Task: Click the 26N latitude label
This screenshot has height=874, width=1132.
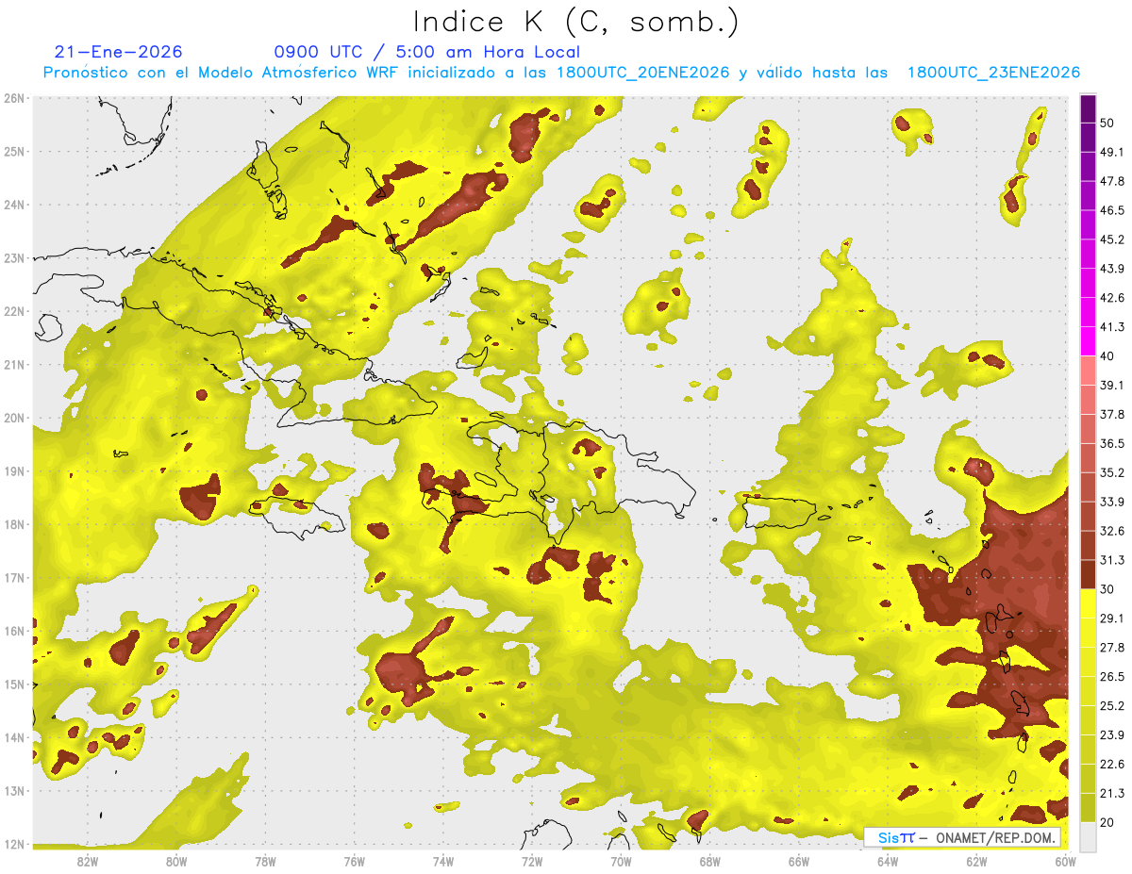Action: pos(14,98)
